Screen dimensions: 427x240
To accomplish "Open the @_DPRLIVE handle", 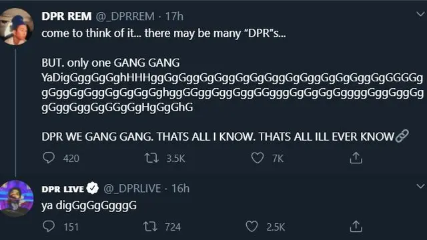I will [132, 189].
